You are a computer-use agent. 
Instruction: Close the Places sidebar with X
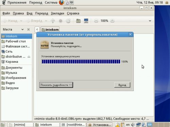click(29, 30)
